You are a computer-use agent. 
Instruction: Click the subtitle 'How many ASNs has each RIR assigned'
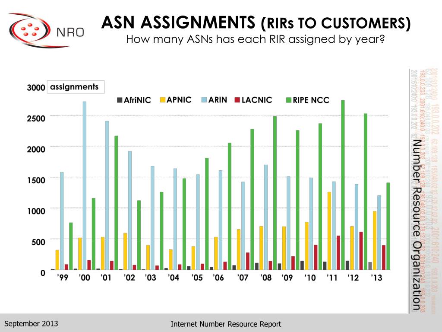point(255,39)
